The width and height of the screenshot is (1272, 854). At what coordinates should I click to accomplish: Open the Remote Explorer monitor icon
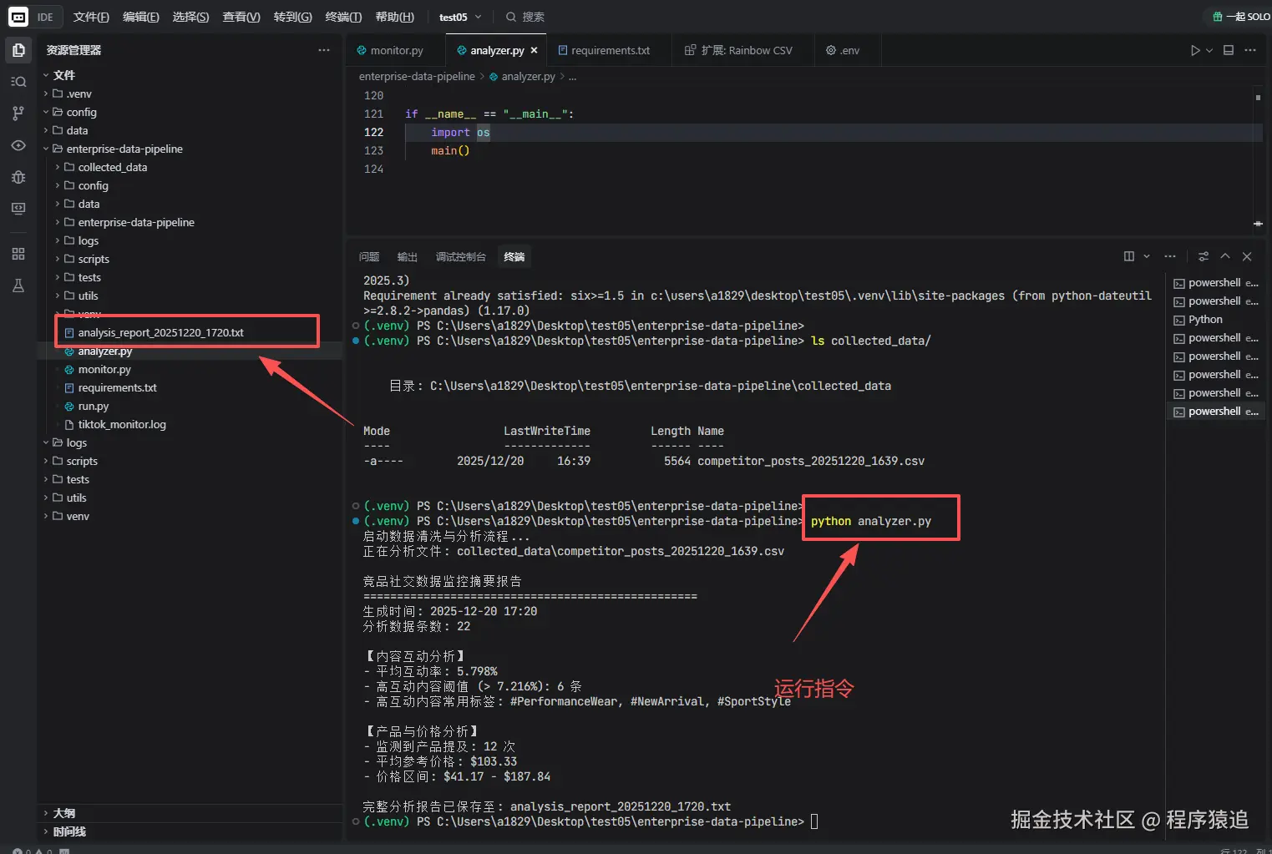(18, 209)
